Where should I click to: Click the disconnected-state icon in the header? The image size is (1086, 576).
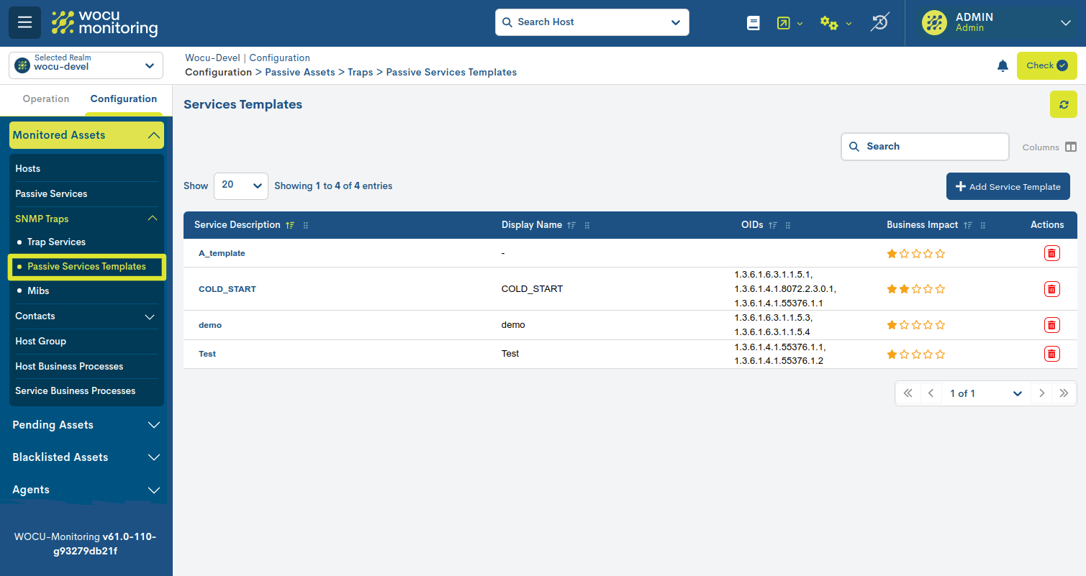[879, 22]
